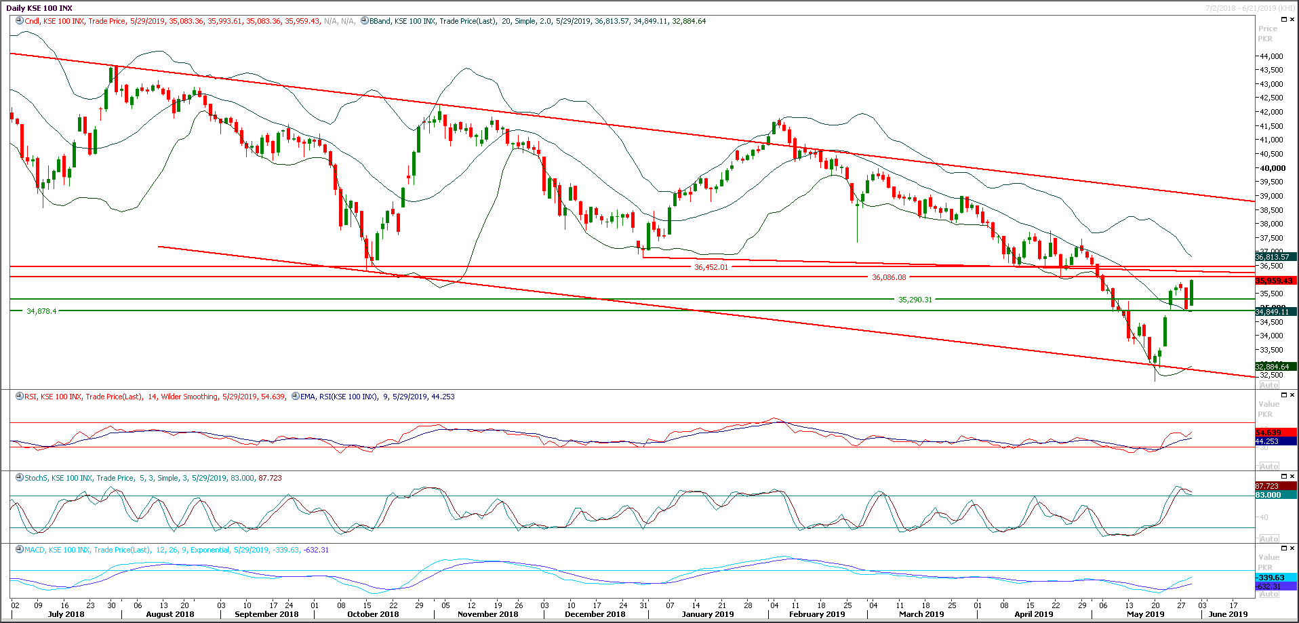Click the red 35,959.43 price marker
Screen dimensions: 1299x623
(1273, 280)
